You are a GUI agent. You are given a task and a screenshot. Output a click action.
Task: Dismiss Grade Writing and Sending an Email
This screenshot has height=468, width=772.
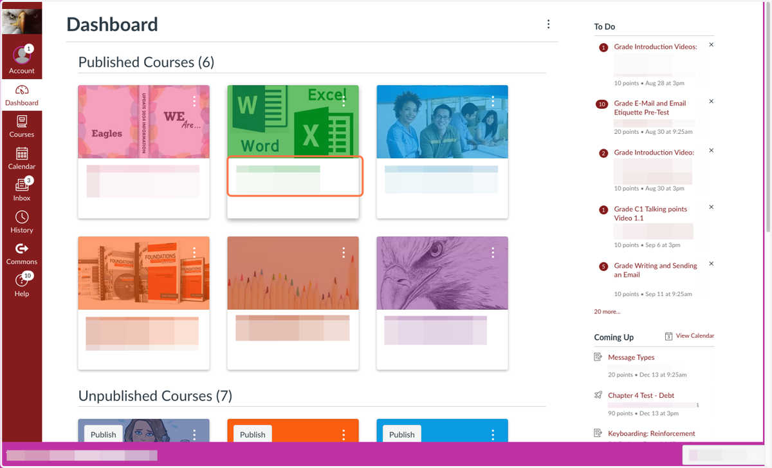(x=711, y=264)
